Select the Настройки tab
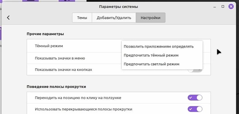The width and height of the screenshot is (239, 114). coord(150,18)
